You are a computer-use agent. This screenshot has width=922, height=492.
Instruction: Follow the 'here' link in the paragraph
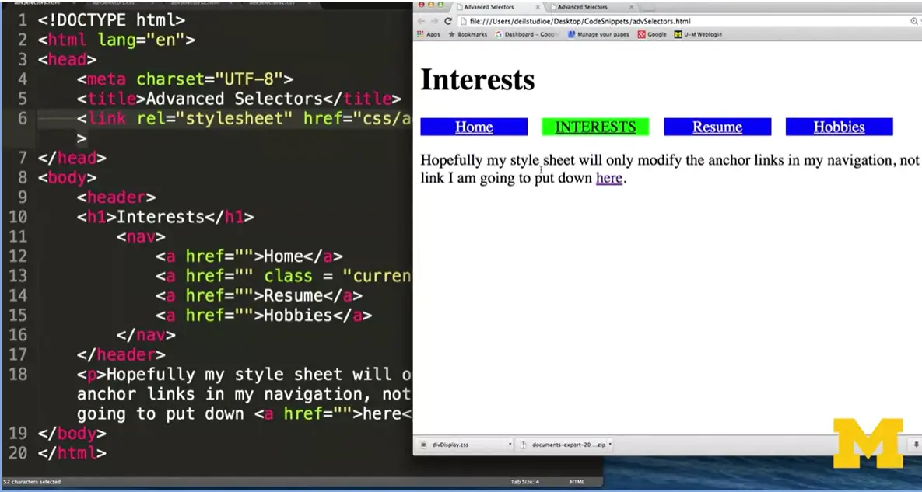(608, 178)
